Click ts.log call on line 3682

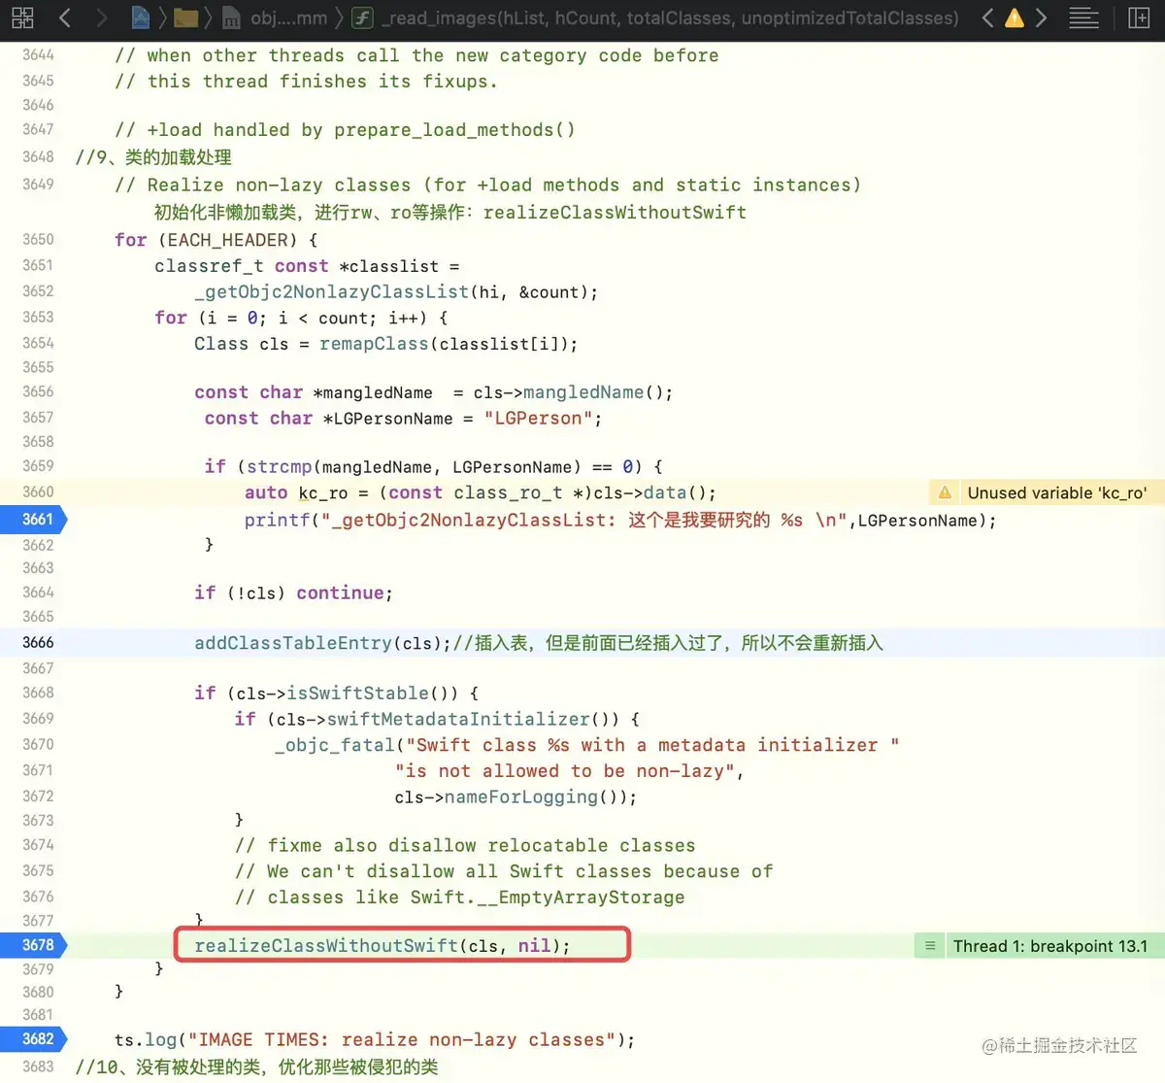tap(148, 1039)
